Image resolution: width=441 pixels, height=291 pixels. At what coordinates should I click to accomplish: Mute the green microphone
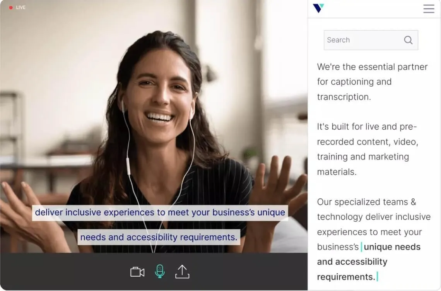(x=160, y=271)
